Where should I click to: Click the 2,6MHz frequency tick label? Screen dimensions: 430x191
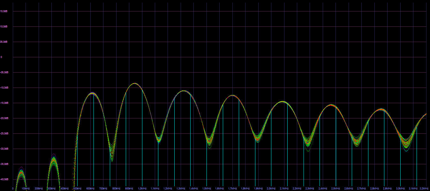(349, 189)
